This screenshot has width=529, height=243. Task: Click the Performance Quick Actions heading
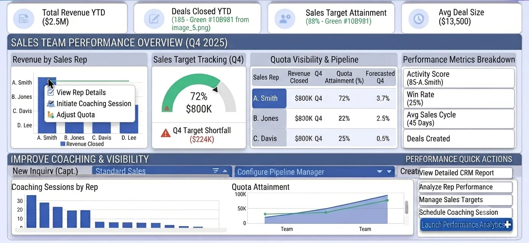click(x=459, y=159)
